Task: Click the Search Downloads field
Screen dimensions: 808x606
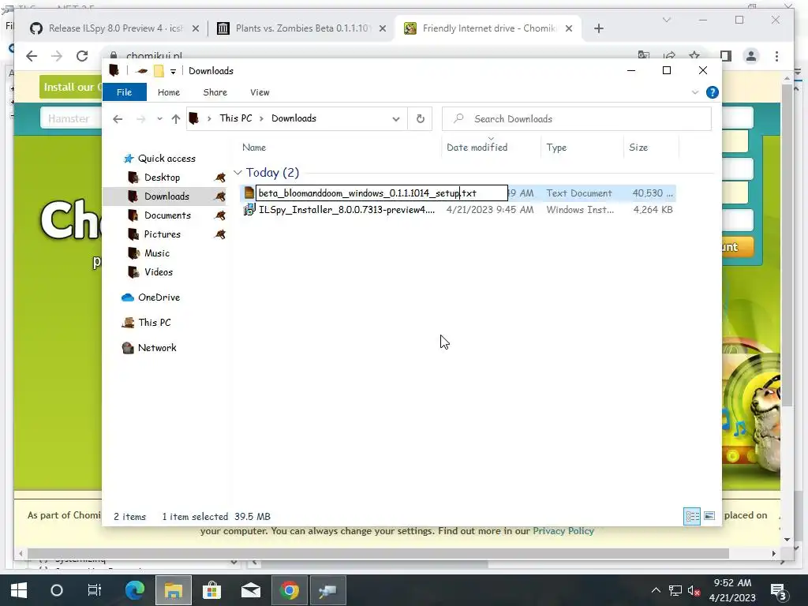Action: [577, 119]
